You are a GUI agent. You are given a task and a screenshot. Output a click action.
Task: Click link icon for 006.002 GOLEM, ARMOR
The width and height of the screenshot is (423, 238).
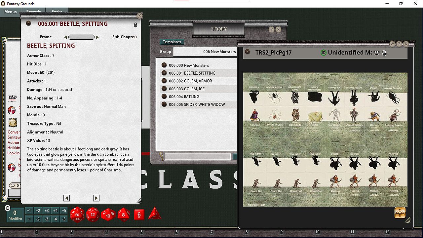coord(164,81)
